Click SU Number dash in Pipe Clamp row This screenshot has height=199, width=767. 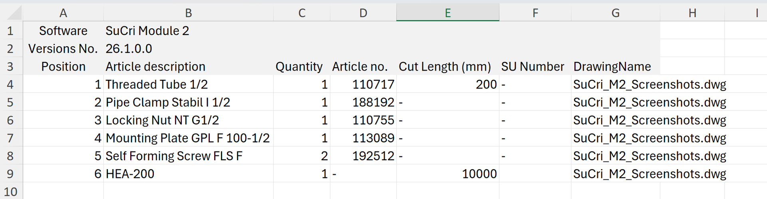(535, 102)
